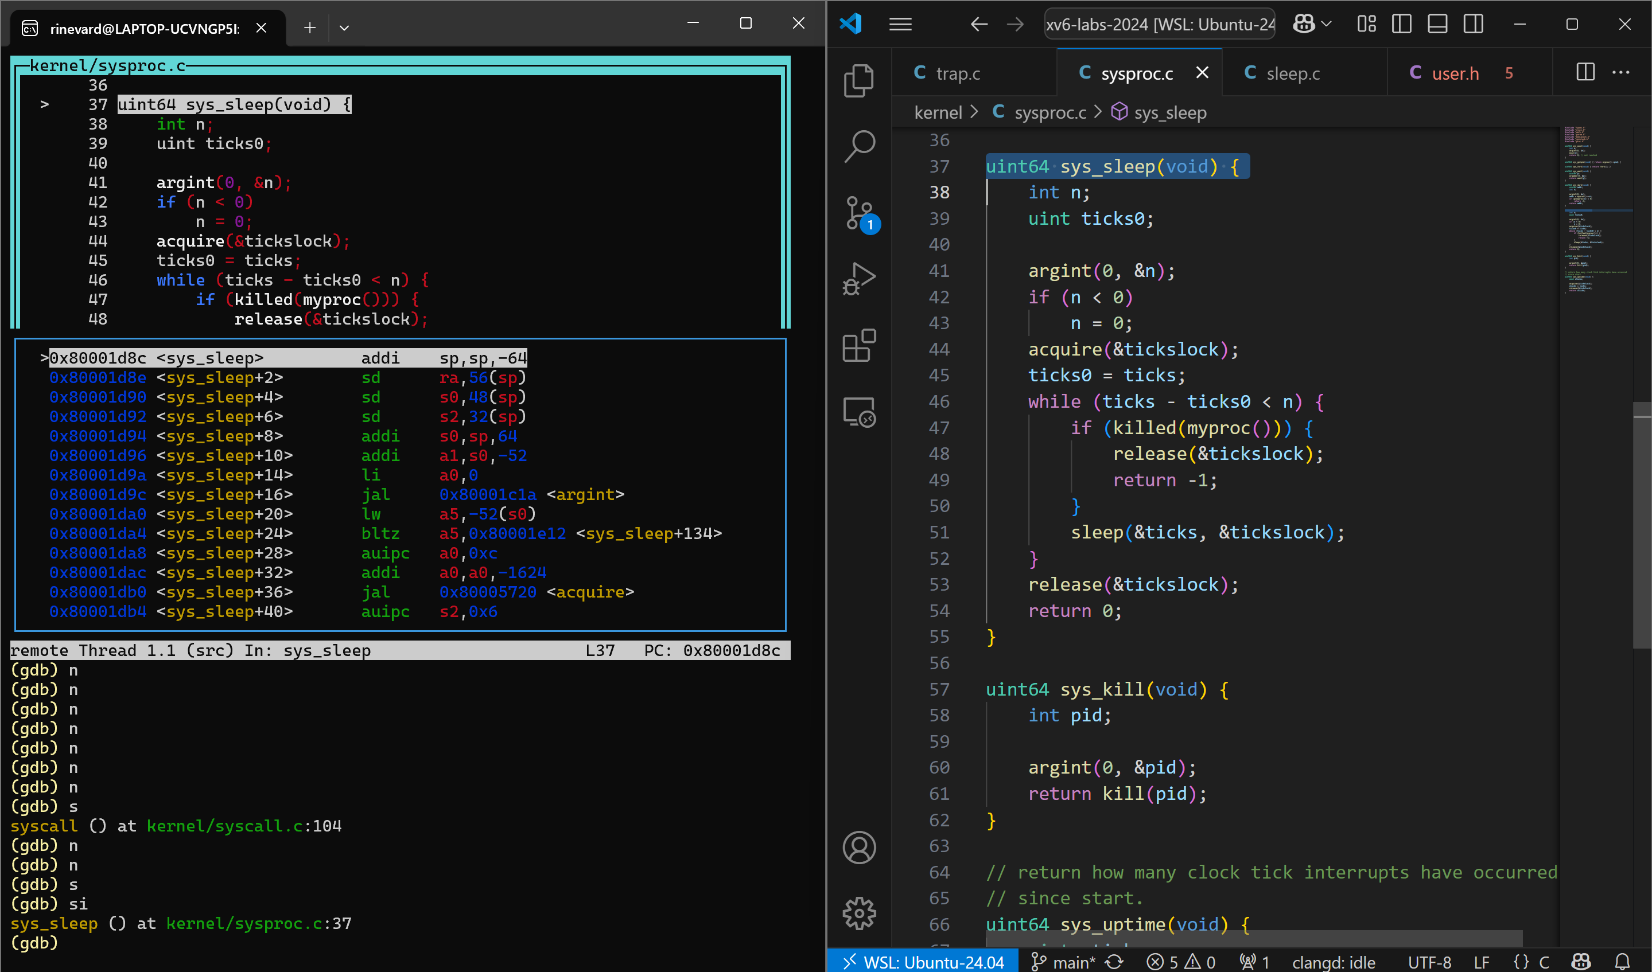Click the editor vertical scrollbar thumb

(1642, 524)
